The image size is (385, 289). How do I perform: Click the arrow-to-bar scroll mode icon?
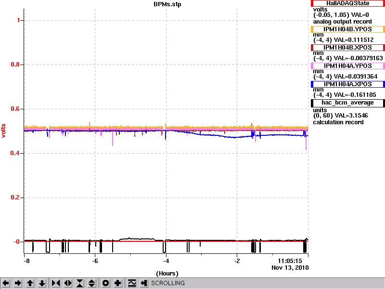(144, 283)
